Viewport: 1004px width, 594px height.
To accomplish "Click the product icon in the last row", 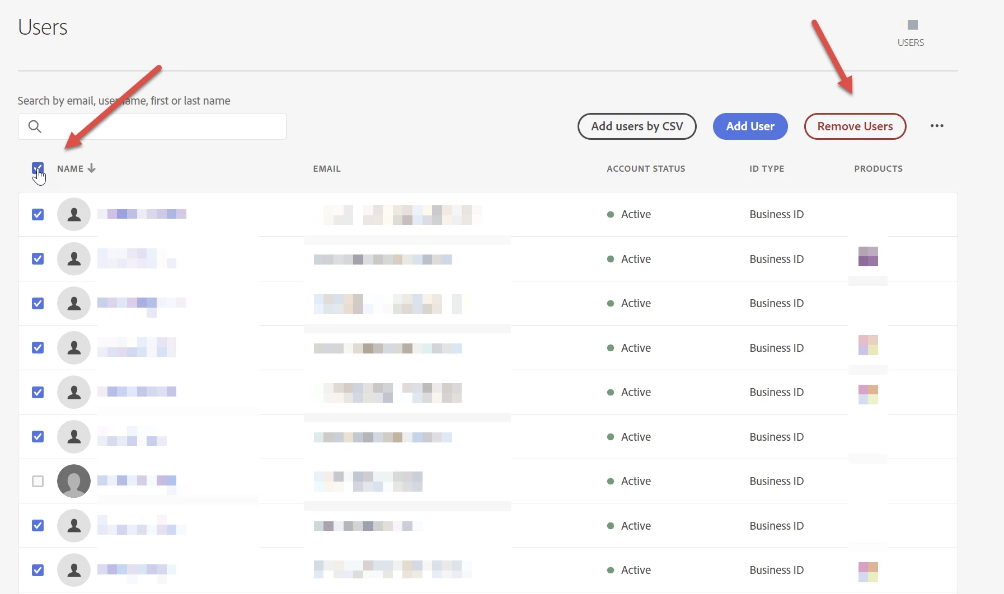I will click(x=868, y=572).
